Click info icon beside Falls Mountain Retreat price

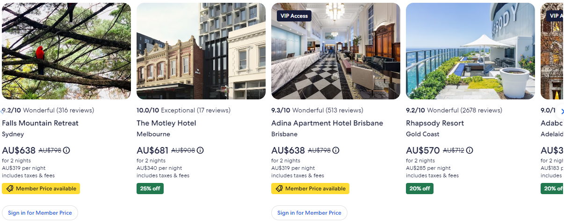tap(66, 150)
